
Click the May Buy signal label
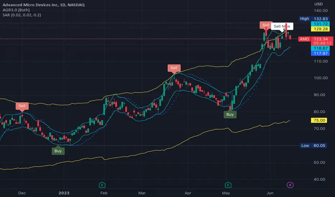click(230, 115)
